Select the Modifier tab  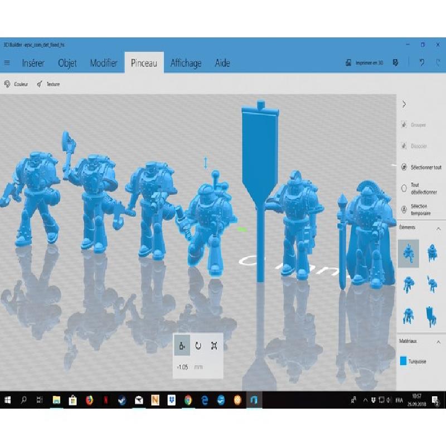click(104, 63)
